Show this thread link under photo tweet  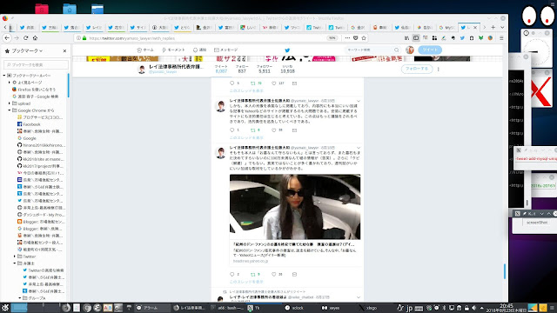coord(246,282)
